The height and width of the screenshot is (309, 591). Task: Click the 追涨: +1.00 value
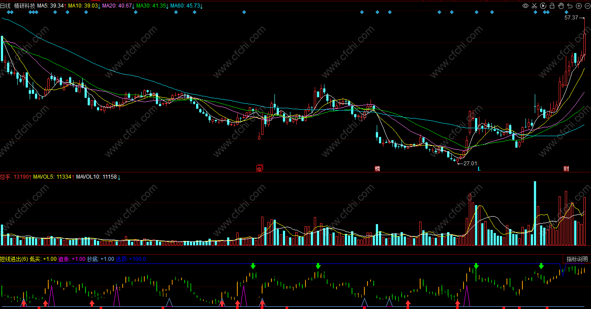tap(72, 259)
